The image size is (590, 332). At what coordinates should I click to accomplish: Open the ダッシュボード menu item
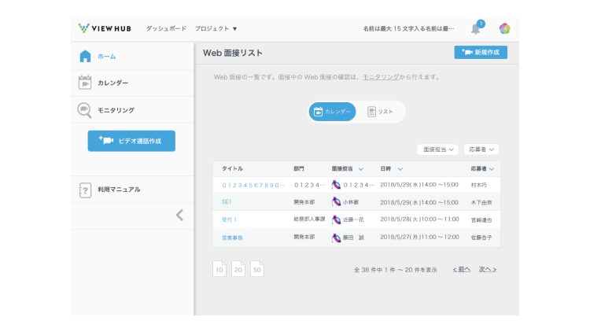tap(166, 28)
